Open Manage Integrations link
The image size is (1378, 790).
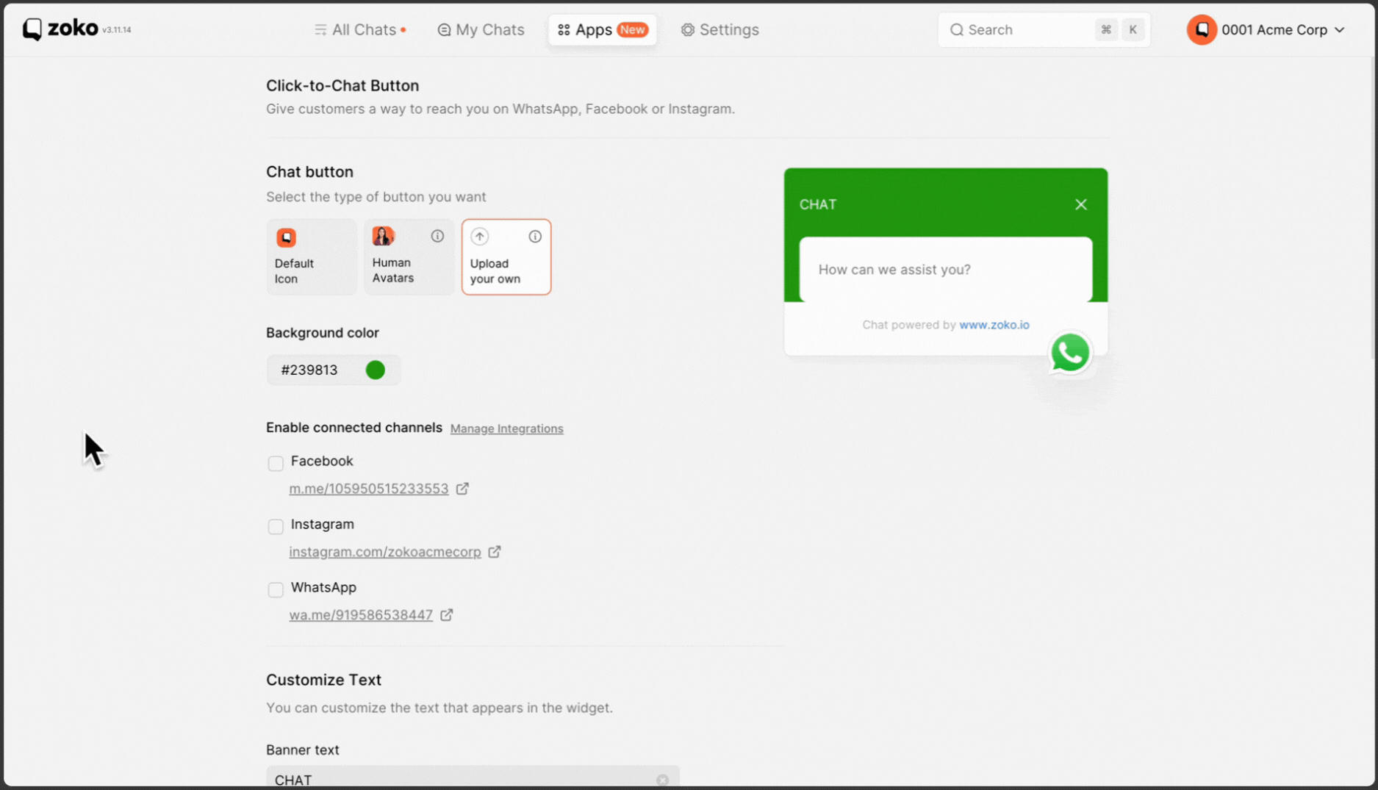[506, 428]
